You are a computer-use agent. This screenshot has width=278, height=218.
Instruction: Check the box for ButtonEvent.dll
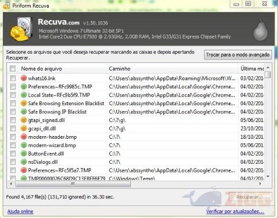(x=13, y=153)
